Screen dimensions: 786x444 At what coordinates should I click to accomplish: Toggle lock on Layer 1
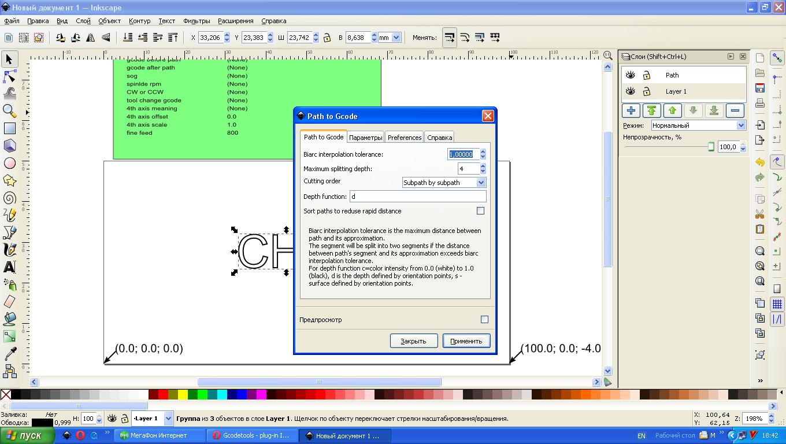tap(647, 91)
